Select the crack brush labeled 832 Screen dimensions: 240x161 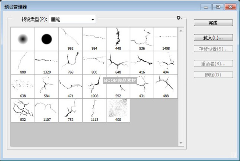(23, 110)
